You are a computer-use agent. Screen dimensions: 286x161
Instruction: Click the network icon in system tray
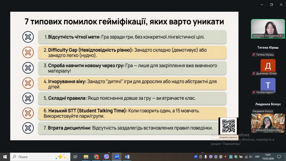tap(246, 157)
